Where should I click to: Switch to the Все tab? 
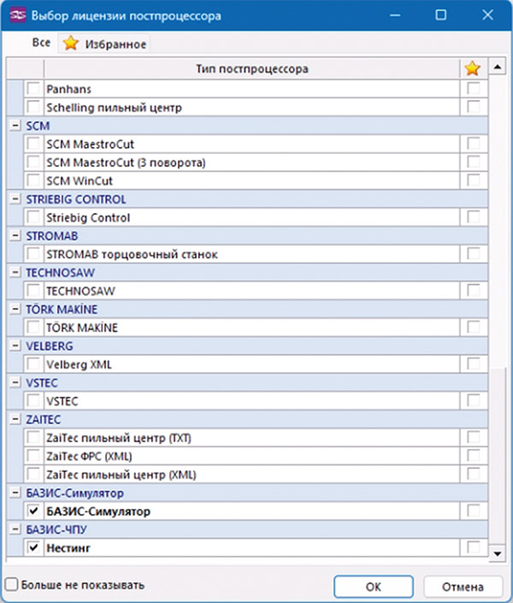pyautogui.click(x=40, y=44)
